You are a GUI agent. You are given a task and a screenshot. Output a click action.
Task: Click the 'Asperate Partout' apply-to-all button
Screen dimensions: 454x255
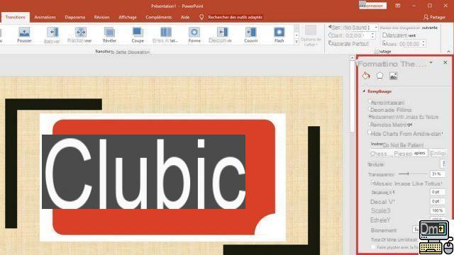pos(348,44)
